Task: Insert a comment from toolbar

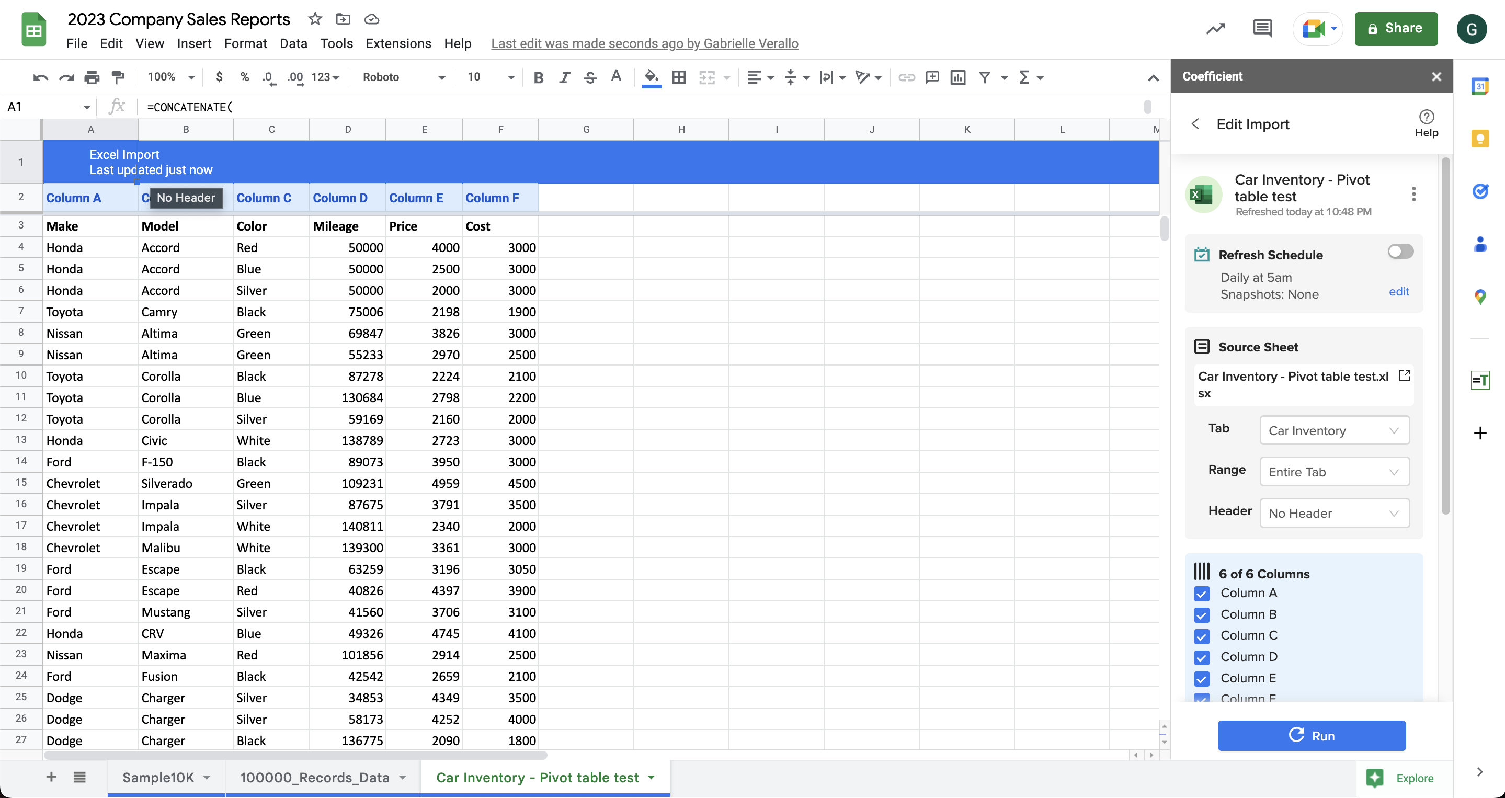Action: tap(932, 77)
